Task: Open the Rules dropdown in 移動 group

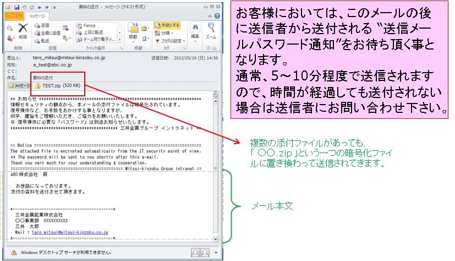Action: [x=145, y=28]
